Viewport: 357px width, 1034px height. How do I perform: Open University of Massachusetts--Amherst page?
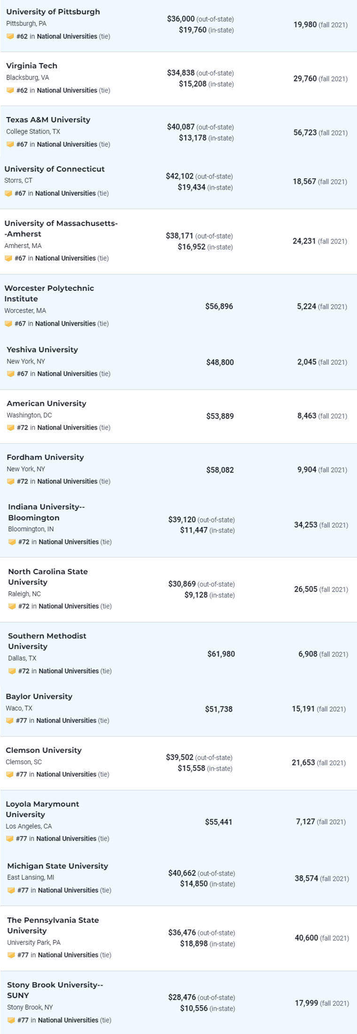click(x=61, y=229)
